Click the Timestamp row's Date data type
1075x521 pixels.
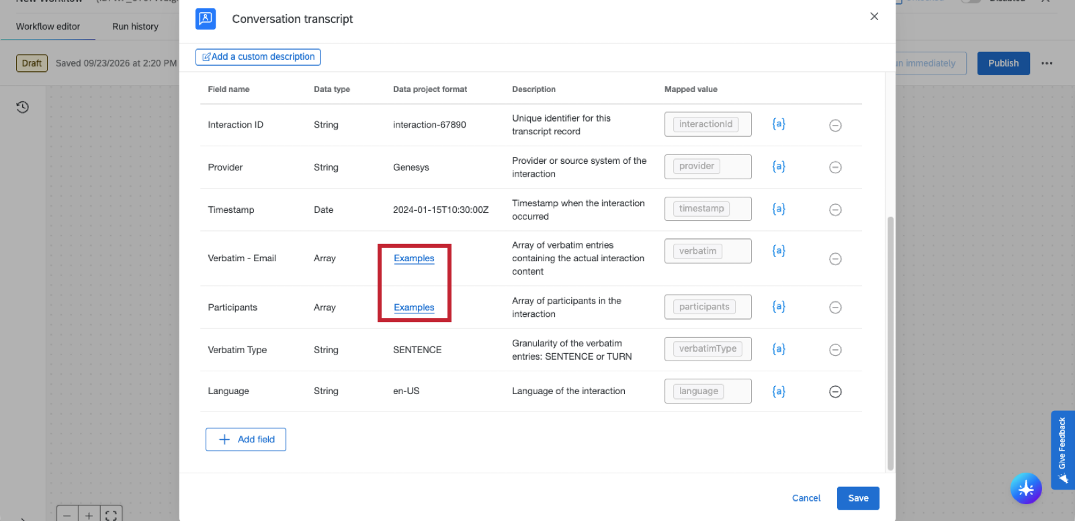pos(323,209)
